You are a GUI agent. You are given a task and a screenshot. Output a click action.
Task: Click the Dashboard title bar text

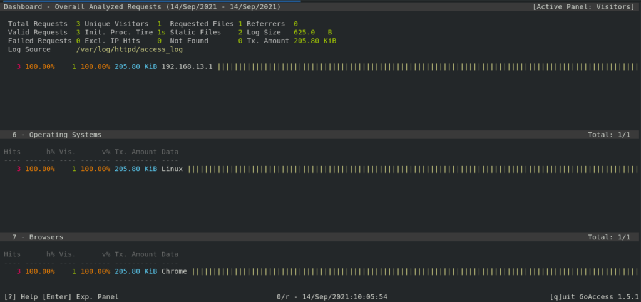[x=142, y=6]
